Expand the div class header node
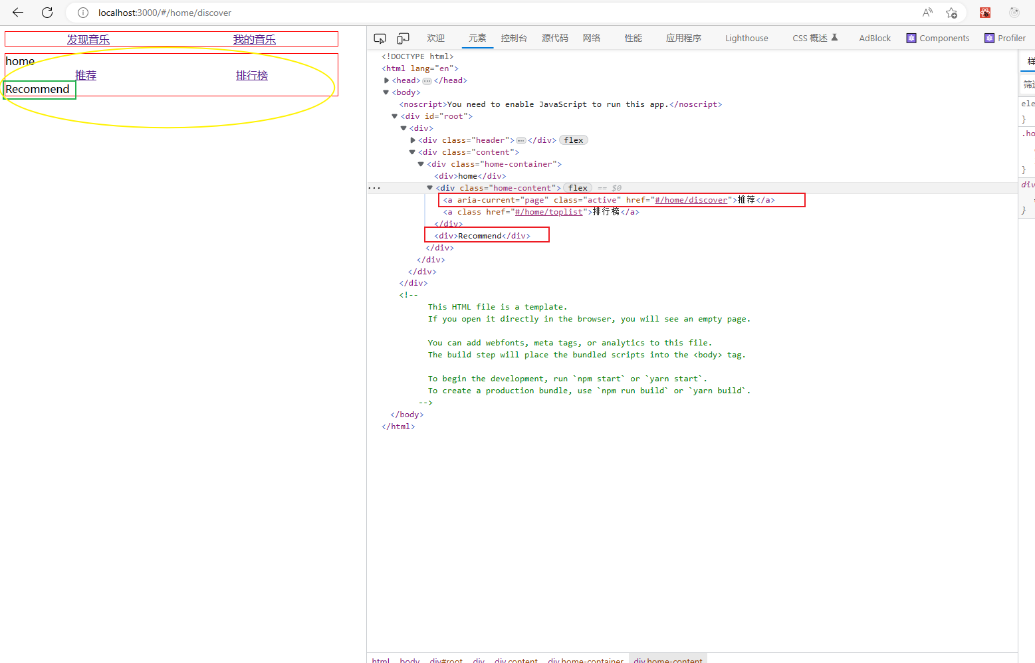 point(413,140)
